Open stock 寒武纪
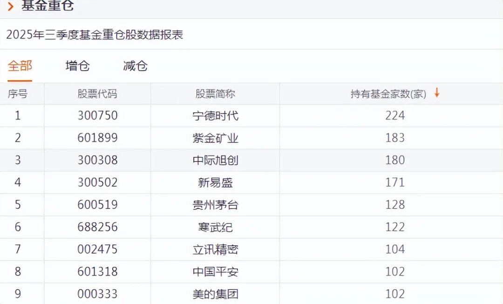This screenshot has height=304, width=503. click(x=215, y=227)
